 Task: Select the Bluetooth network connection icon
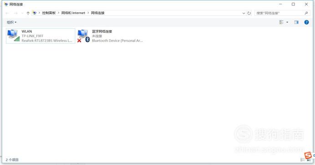[83, 36]
